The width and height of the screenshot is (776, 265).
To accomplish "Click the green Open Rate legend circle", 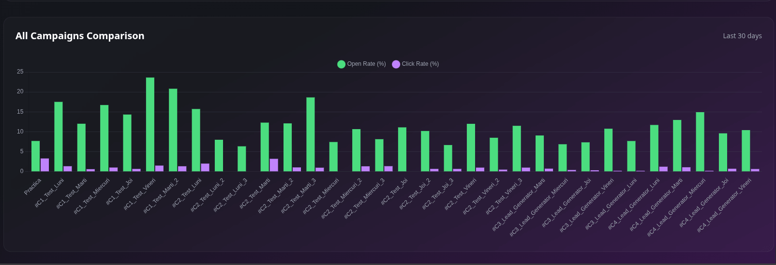I will [341, 64].
